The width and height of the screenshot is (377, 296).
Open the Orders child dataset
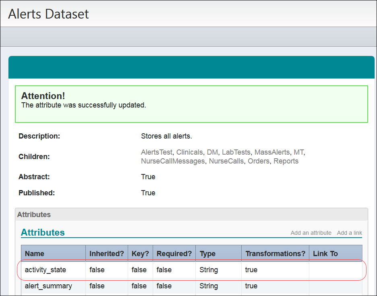(x=259, y=161)
